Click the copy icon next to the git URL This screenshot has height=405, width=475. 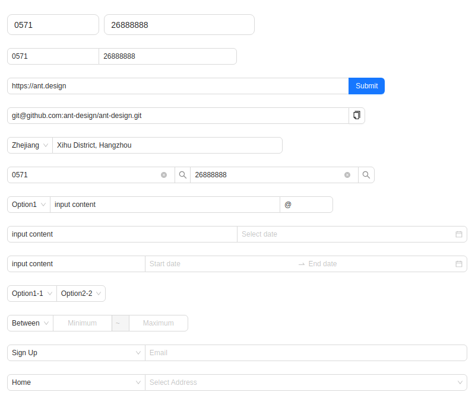point(356,115)
